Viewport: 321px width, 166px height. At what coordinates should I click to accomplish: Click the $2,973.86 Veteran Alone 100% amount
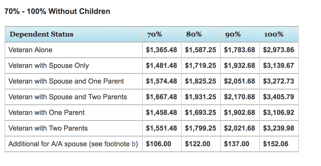click(x=278, y=50)
